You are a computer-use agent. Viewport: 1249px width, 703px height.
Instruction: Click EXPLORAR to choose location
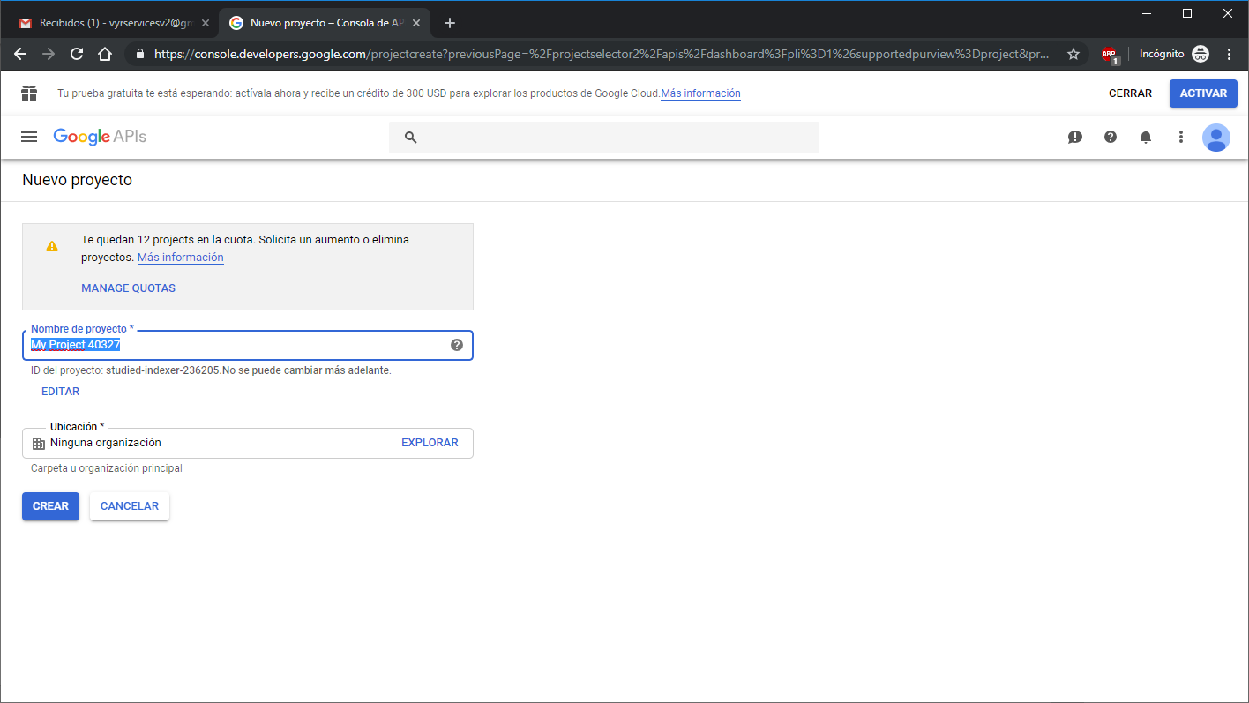click(430, 443)
